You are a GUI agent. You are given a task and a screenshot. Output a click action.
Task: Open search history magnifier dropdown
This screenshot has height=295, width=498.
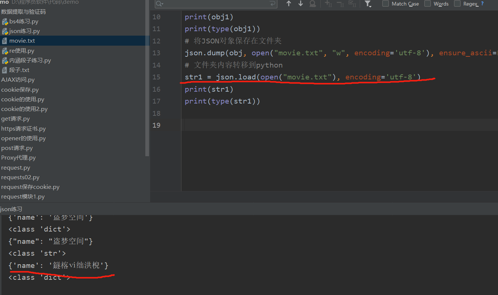pos(159,4)
